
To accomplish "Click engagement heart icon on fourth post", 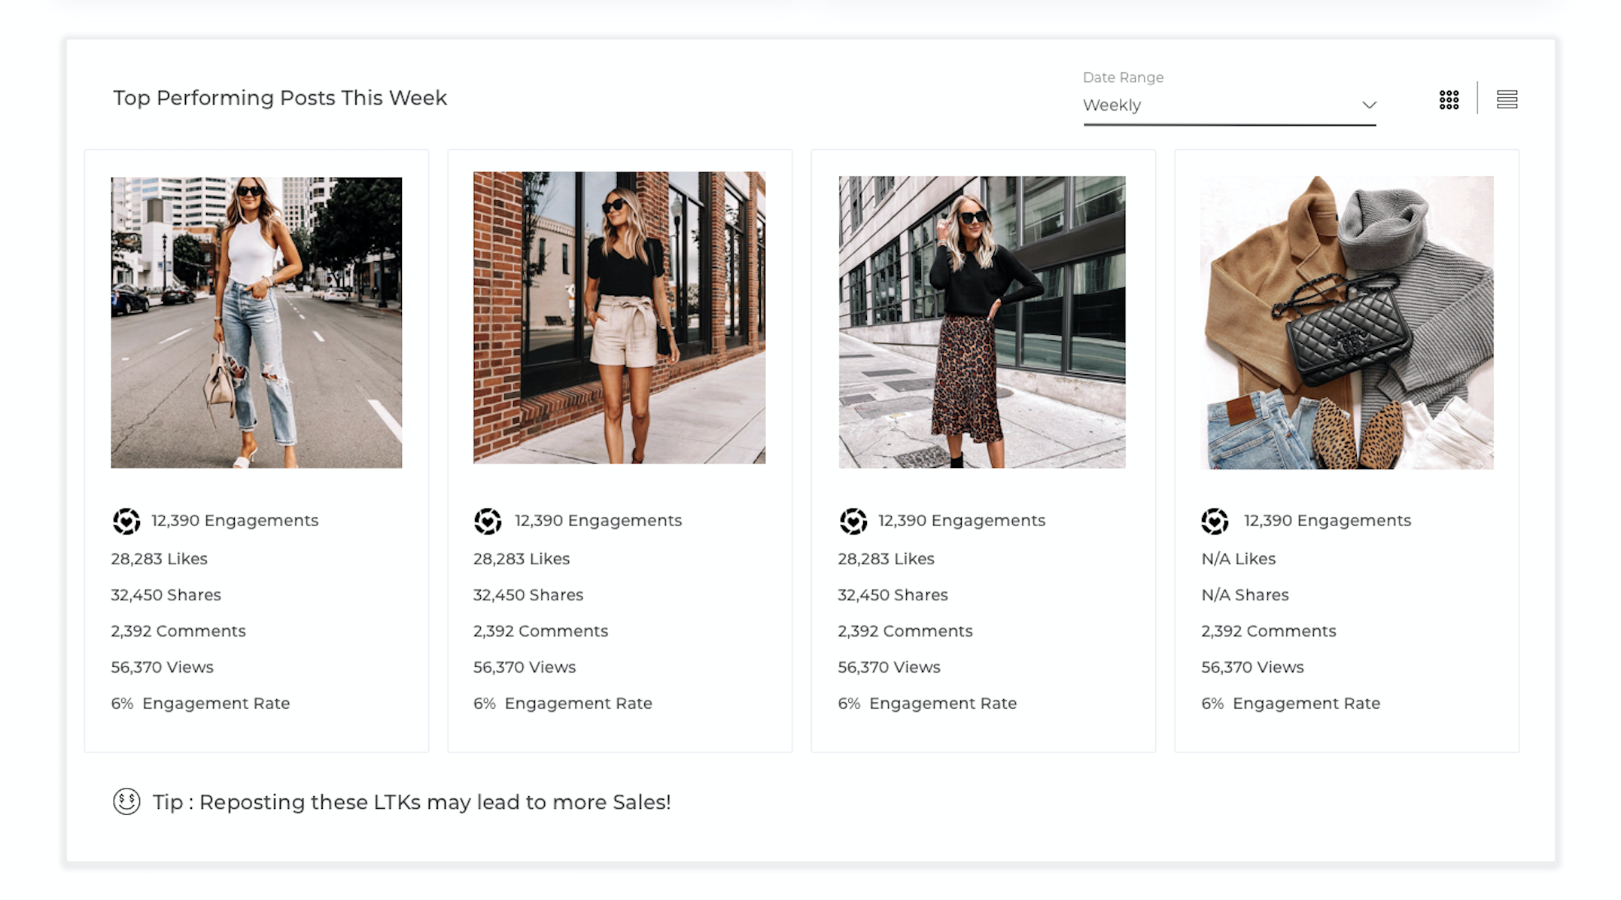I will click(1215, 521).
